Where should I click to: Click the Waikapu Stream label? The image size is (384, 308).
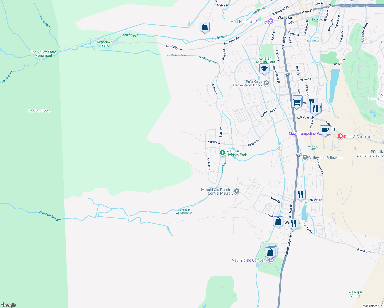[x=50, y=216]
